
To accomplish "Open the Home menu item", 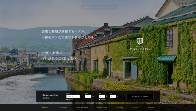I will click(x=45, y=108).
